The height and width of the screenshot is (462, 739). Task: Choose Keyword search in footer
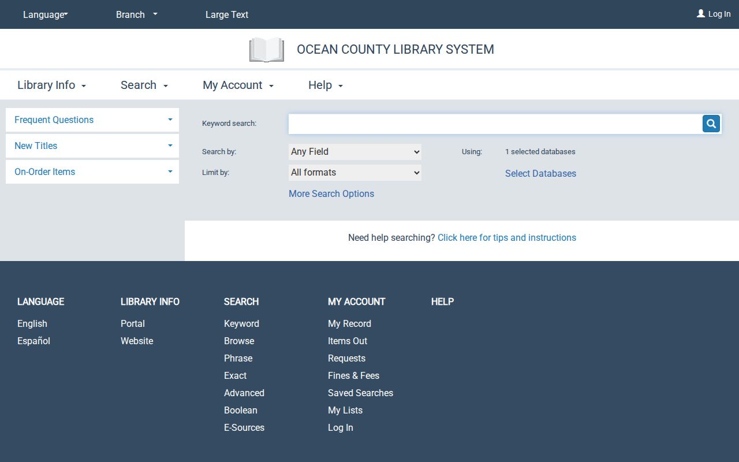pyautogui.click(x=241, y=323)
